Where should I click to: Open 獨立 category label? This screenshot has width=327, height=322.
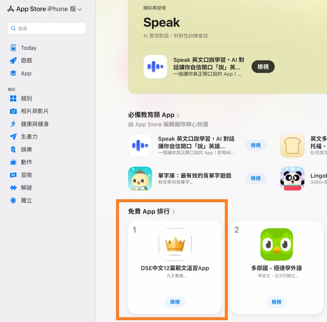[x=26, y=201]
